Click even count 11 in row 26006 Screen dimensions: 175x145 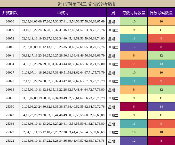161,98
